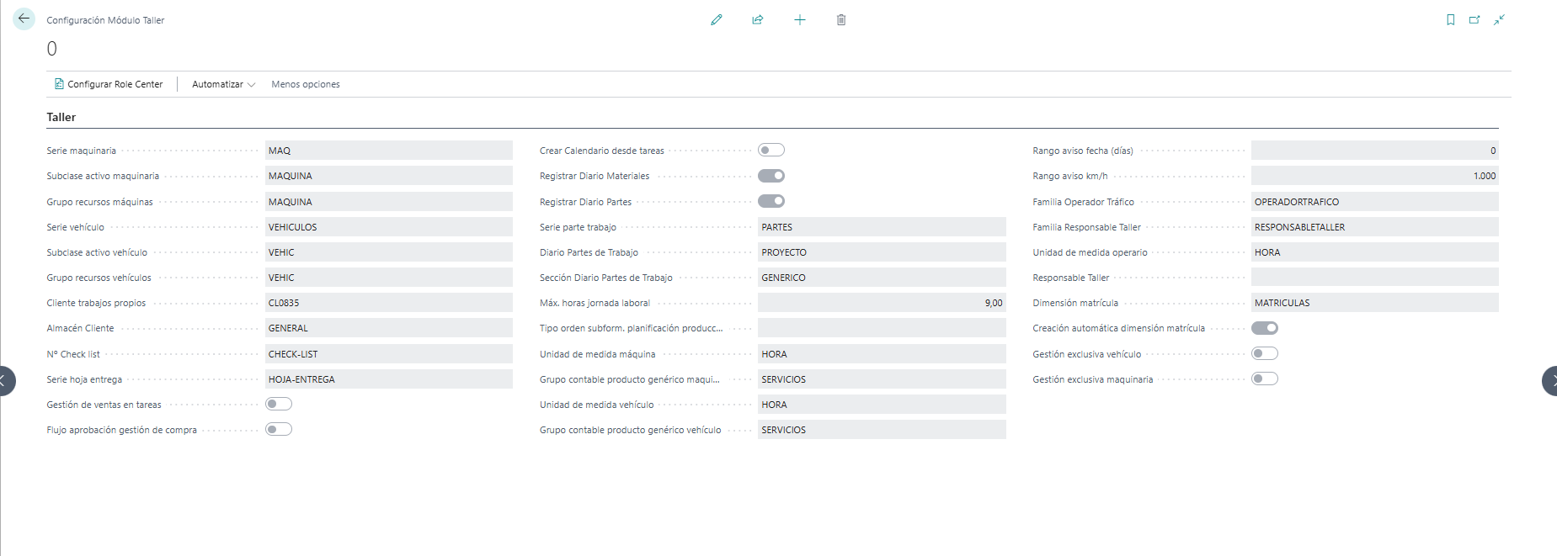Image resolution: width=1557 pixels, height=556 pixels.
Task: Go back with the arrow button
Action: tap(24, 19)
